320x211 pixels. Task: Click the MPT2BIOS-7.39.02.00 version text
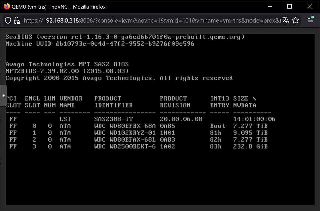point(42,71)
